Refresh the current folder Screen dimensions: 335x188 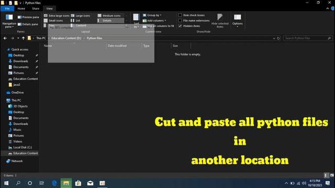278,38
